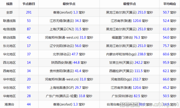The image size is (180, 108).
Task: Click 香港(zeofast) 1.3 in the 港澳台 row
Action: [x=65, y=104]
